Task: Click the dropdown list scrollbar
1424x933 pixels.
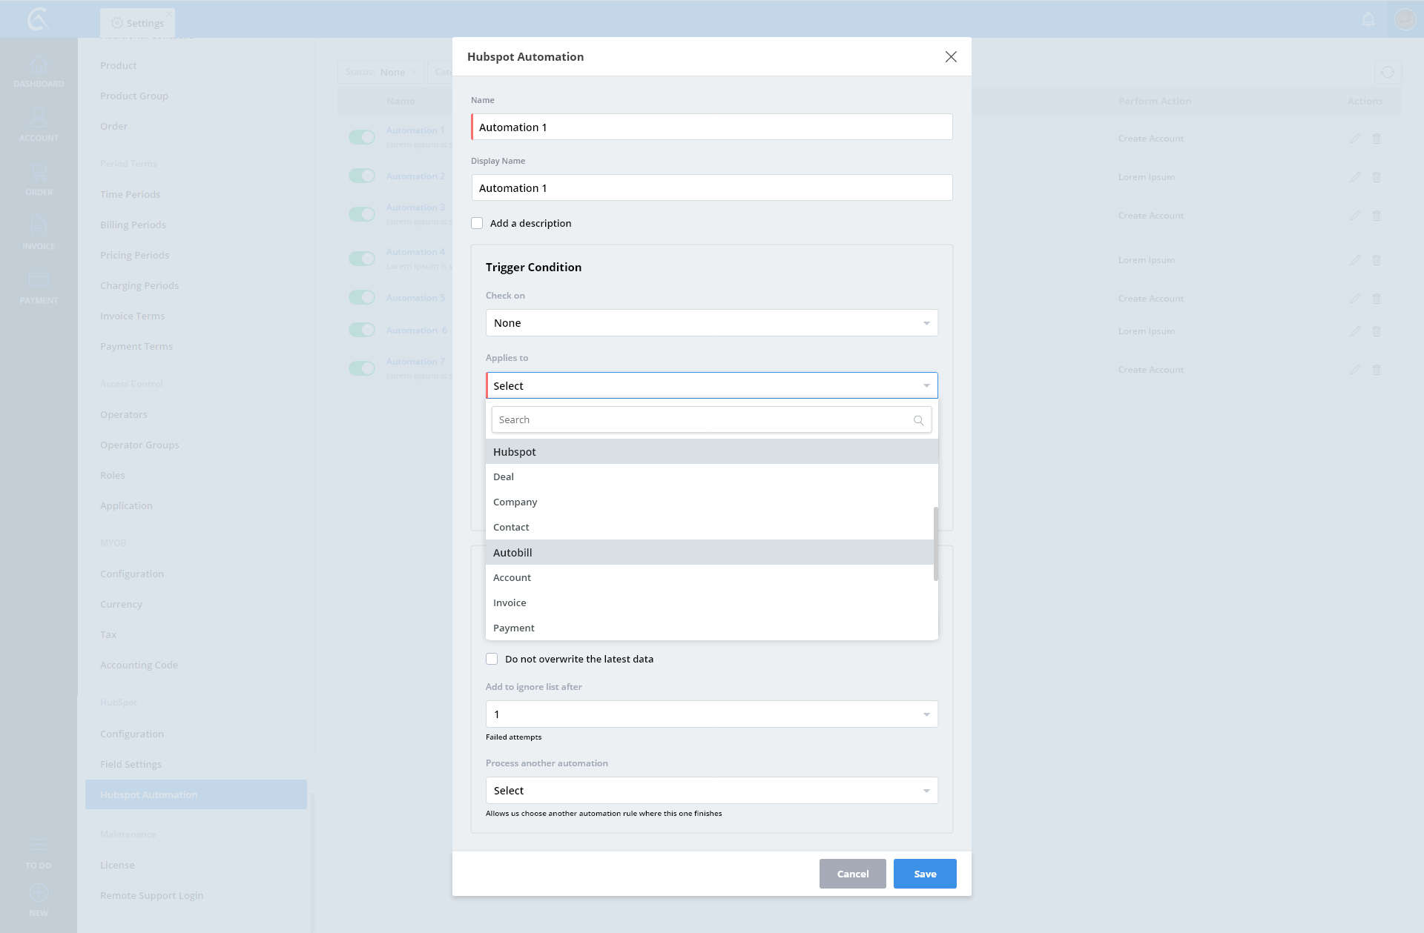Action: pyautogui.click(x=935, y=544)
